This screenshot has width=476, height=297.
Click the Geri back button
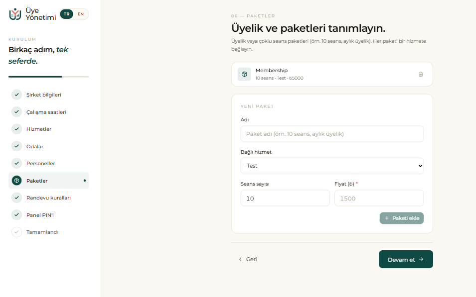pos(248,259)
